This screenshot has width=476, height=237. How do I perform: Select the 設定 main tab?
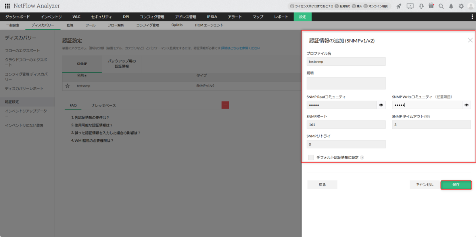(303, 17)
